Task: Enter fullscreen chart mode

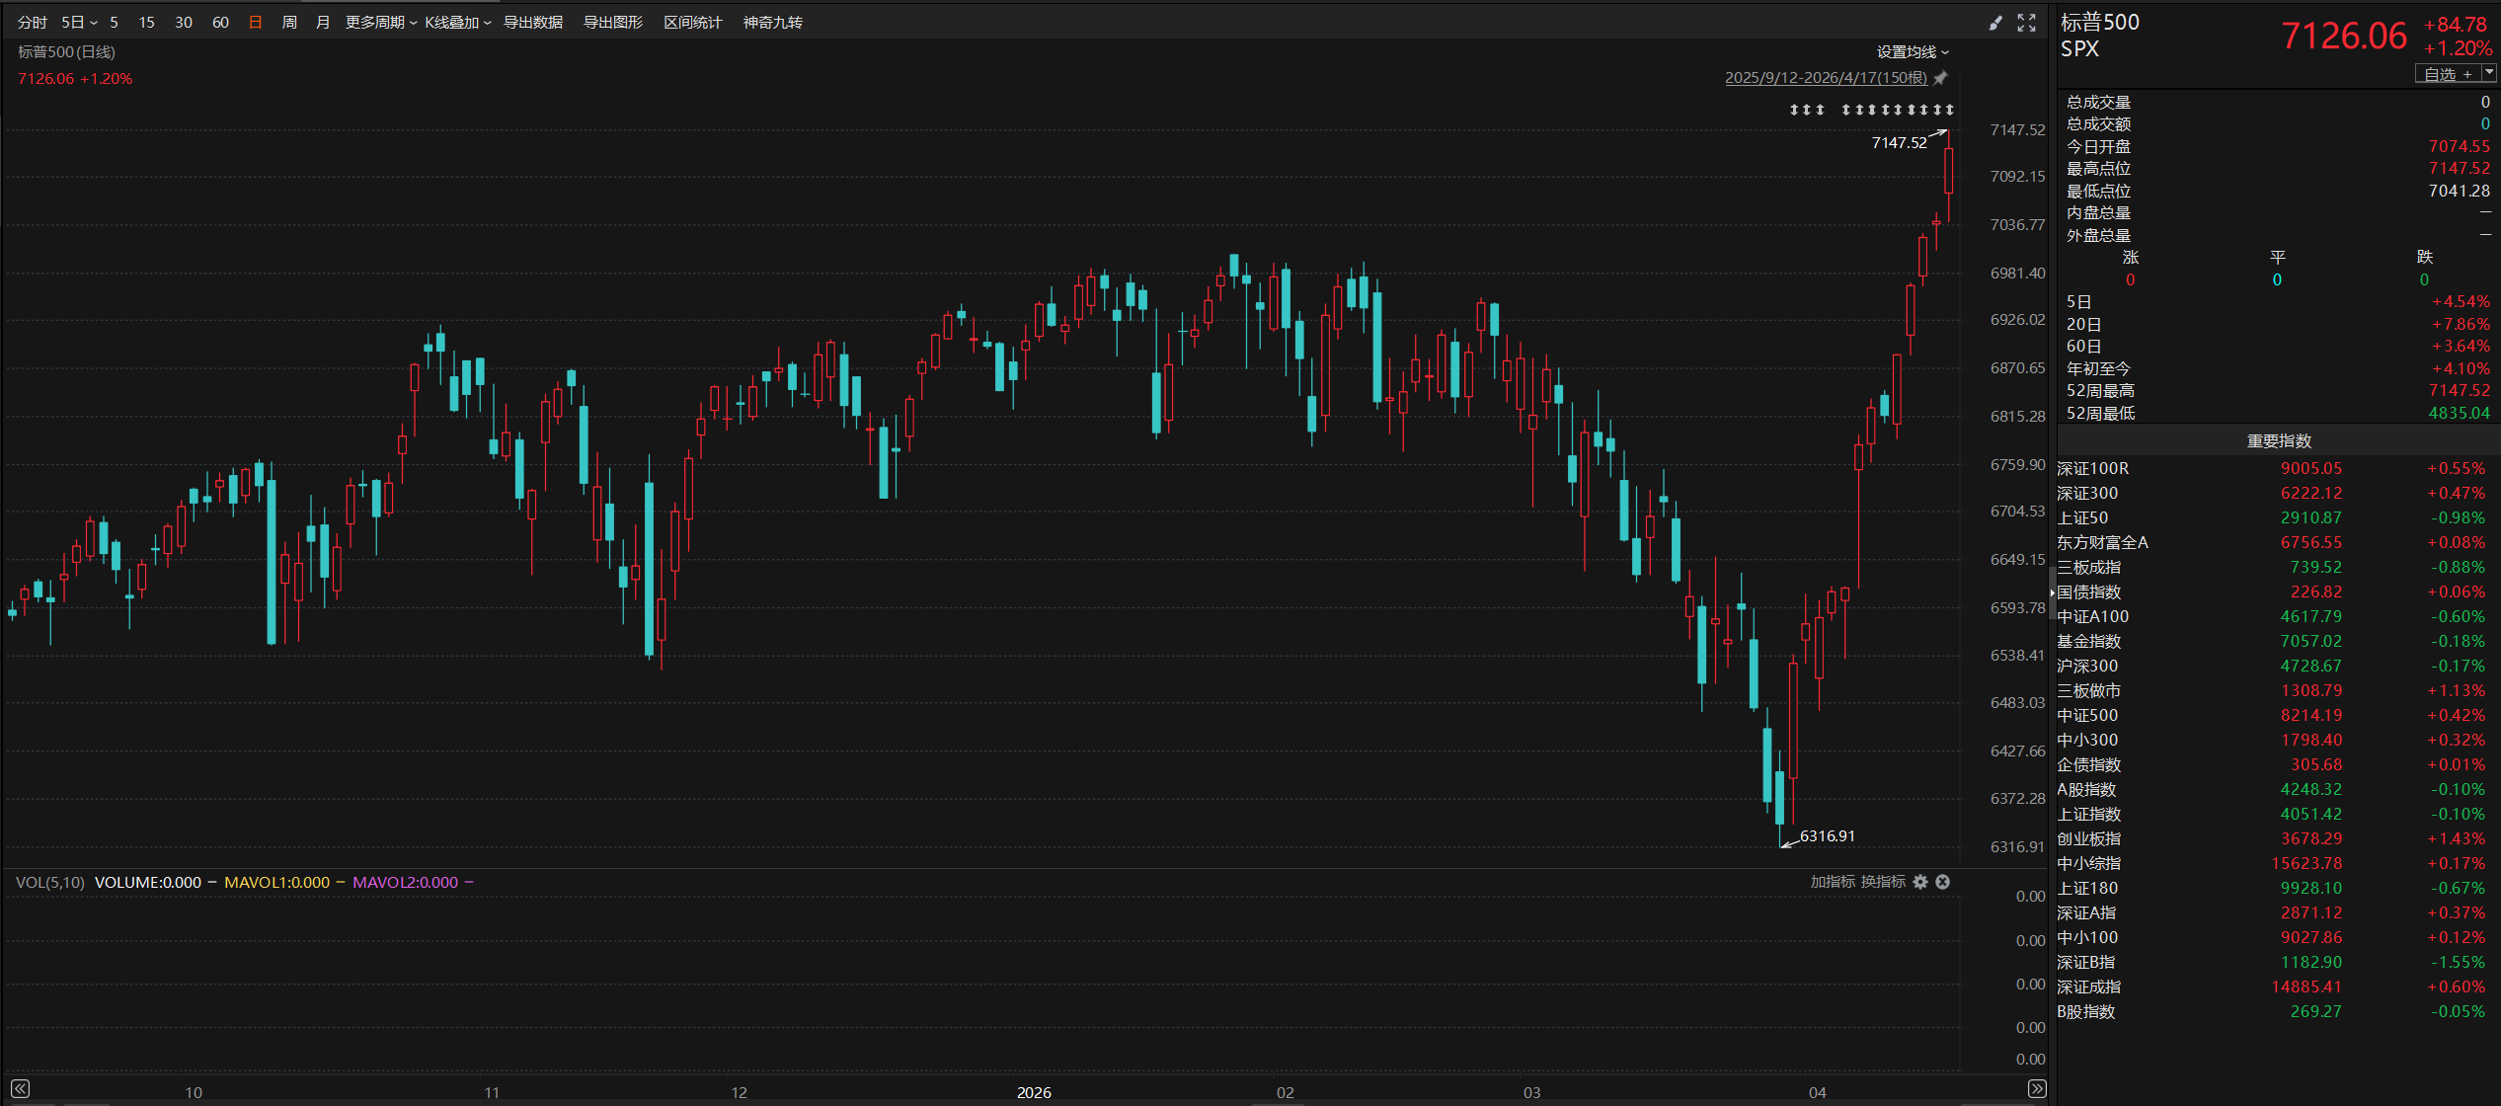Action: point(2026,23)
